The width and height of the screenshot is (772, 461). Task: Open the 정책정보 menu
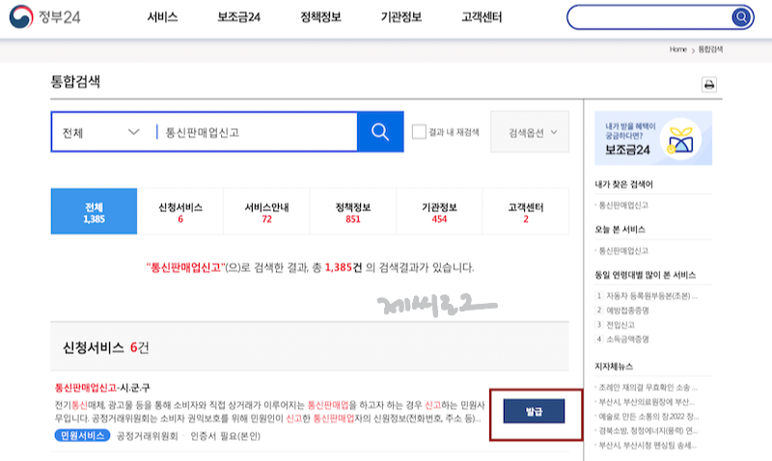pos(321,17)
